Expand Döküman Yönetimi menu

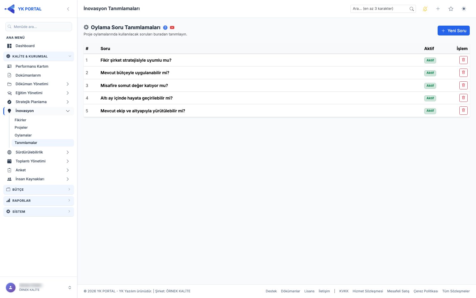(x=39, y=84)
